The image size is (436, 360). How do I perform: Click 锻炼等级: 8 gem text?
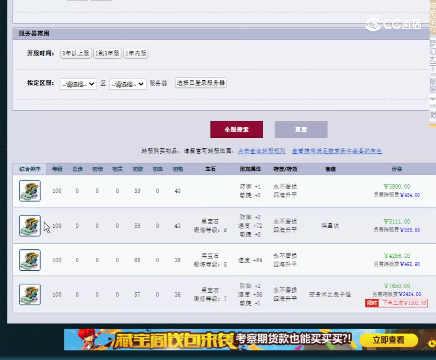210,264
